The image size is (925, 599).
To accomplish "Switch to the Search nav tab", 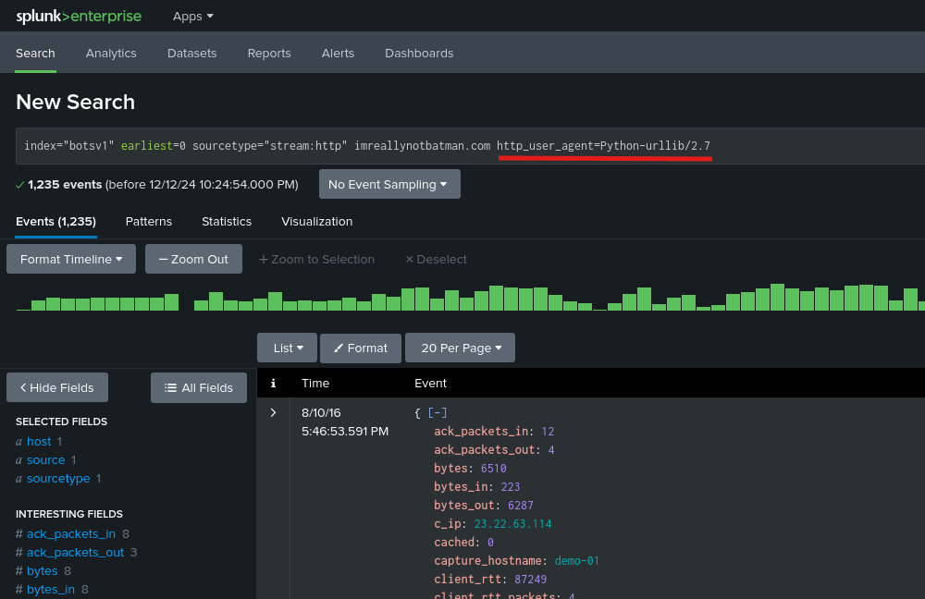I will (x=35, y=53).
